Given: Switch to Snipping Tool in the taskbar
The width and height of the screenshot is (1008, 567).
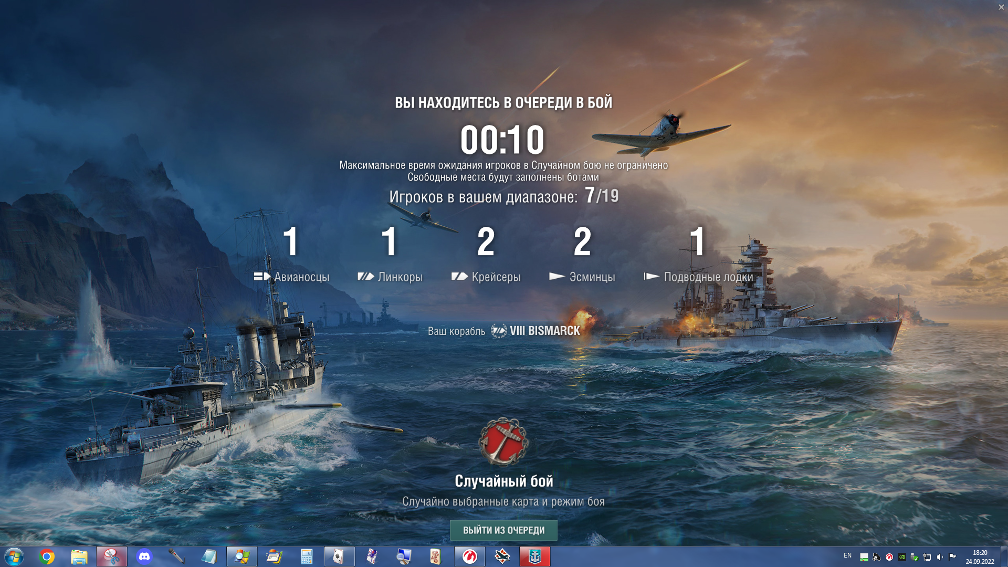Looking at the screenshot, I should pos(111,556).
